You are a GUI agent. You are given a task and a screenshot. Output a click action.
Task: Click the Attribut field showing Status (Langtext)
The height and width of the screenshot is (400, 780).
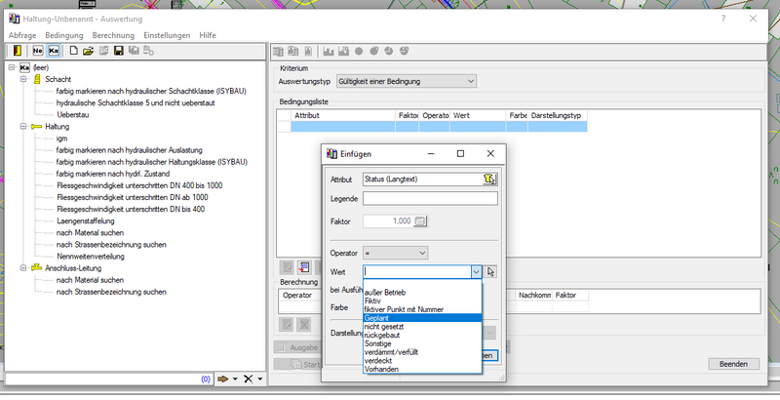pyautogui.click(x=423, y=180)
